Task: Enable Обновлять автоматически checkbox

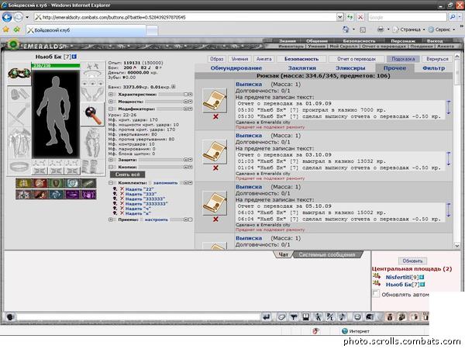Action: pos(376,294)
